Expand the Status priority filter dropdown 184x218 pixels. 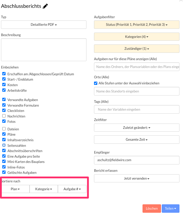pos(137,25)
